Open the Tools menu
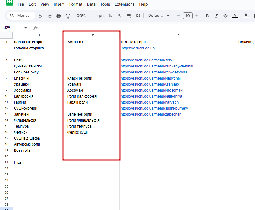This screenshot has height=210, width=255. [x=105, y=4]
